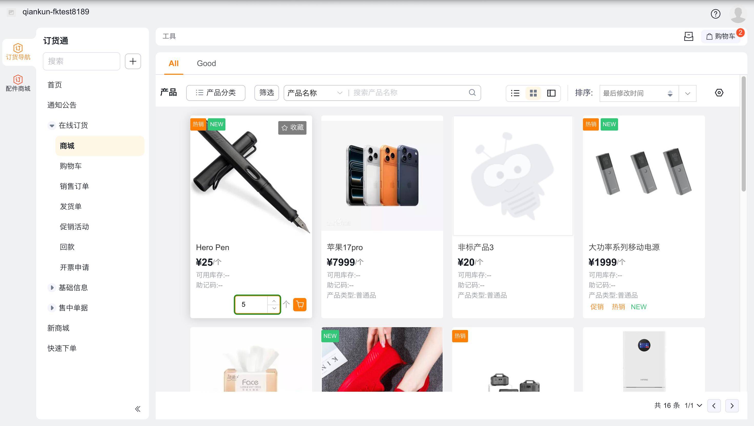
Task: Open the sort order dropdown arrow
Action: (x=688, y=93)
